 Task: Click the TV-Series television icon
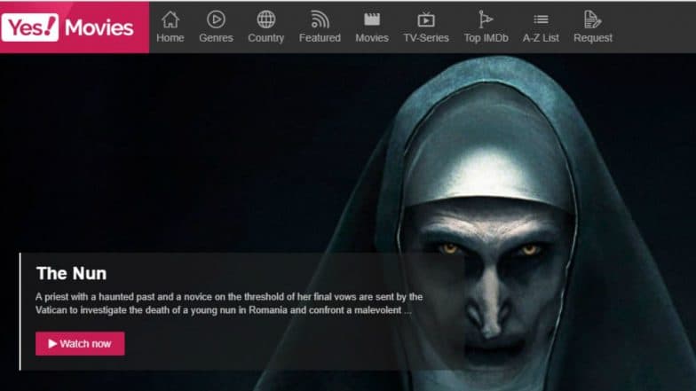[426, 20]
